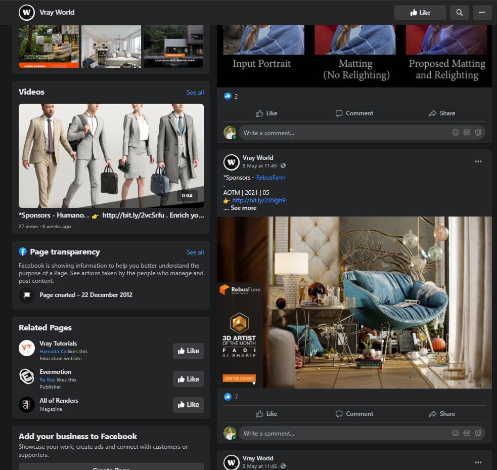Image resolution: width=497 pixels, height=470 pixels.
Task: Comment on the portrait matting post
Action: tap(354, 113)
